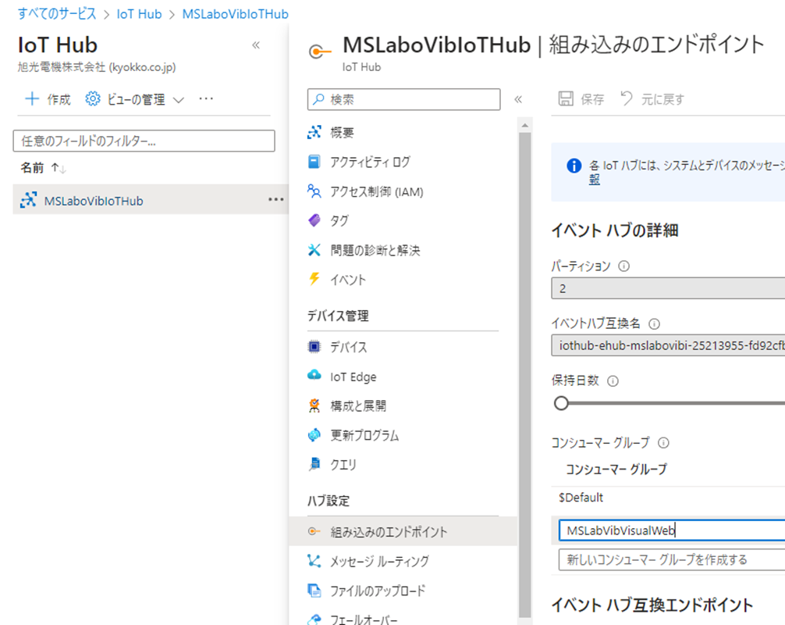This screenshot has height=625, width=785.
Task: Show info tooltip for パーティション
Action: click(623, 266)
